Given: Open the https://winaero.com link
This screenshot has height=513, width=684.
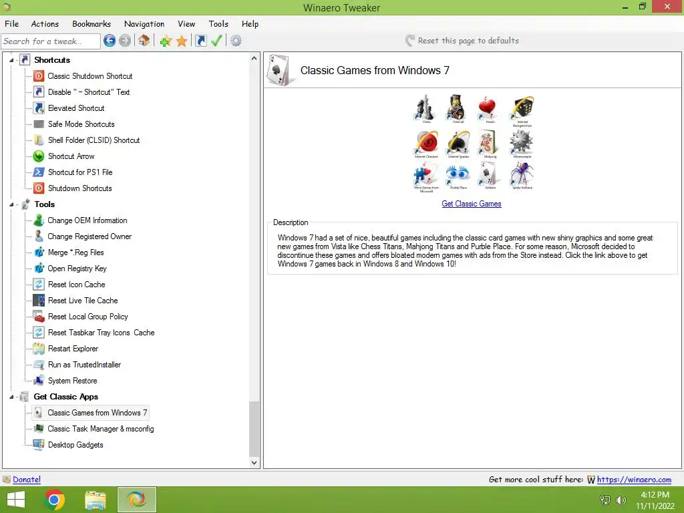Looking at the screenshot, I should 634,480.
